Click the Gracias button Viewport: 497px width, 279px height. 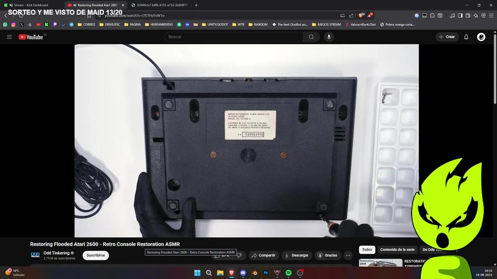coord(328,255)
